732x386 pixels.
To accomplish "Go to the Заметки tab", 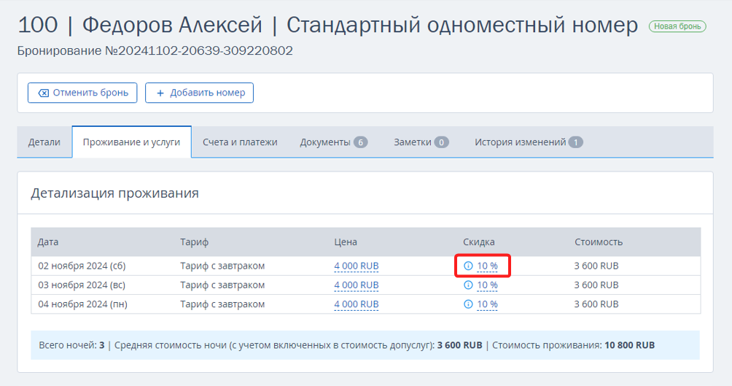I will 421,142.
